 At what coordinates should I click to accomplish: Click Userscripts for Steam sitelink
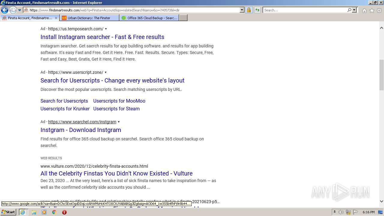[116, 109]
